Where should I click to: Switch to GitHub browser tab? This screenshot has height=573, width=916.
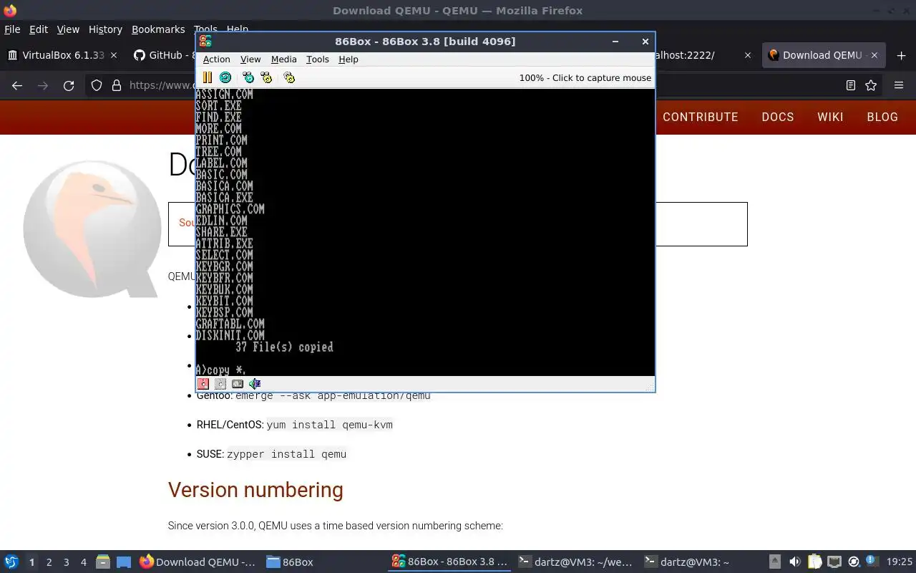pos(163,55)
